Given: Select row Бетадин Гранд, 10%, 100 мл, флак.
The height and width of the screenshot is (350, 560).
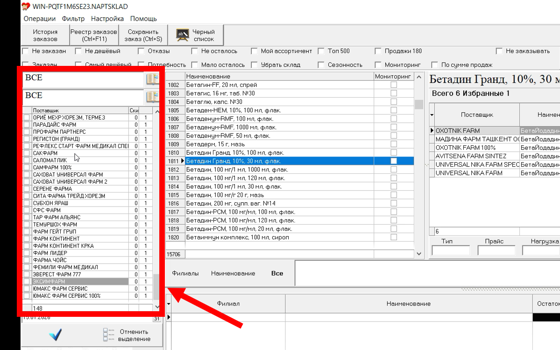Looking at the screenshot, I should tap(290, 152).
